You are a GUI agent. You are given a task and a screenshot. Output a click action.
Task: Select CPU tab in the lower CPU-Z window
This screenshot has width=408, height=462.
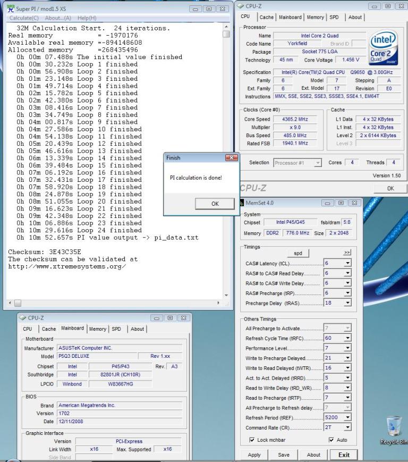pos(28,329)
